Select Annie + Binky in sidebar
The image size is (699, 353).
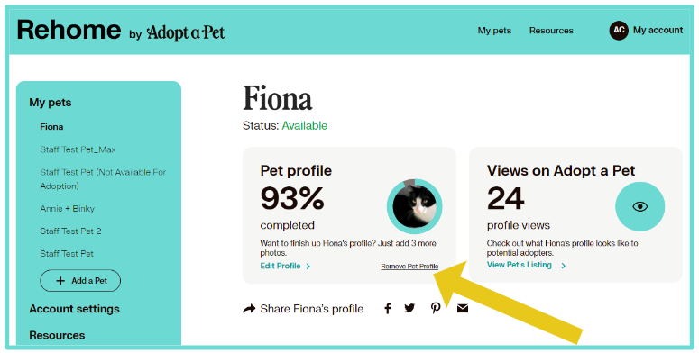click(68, 208)
